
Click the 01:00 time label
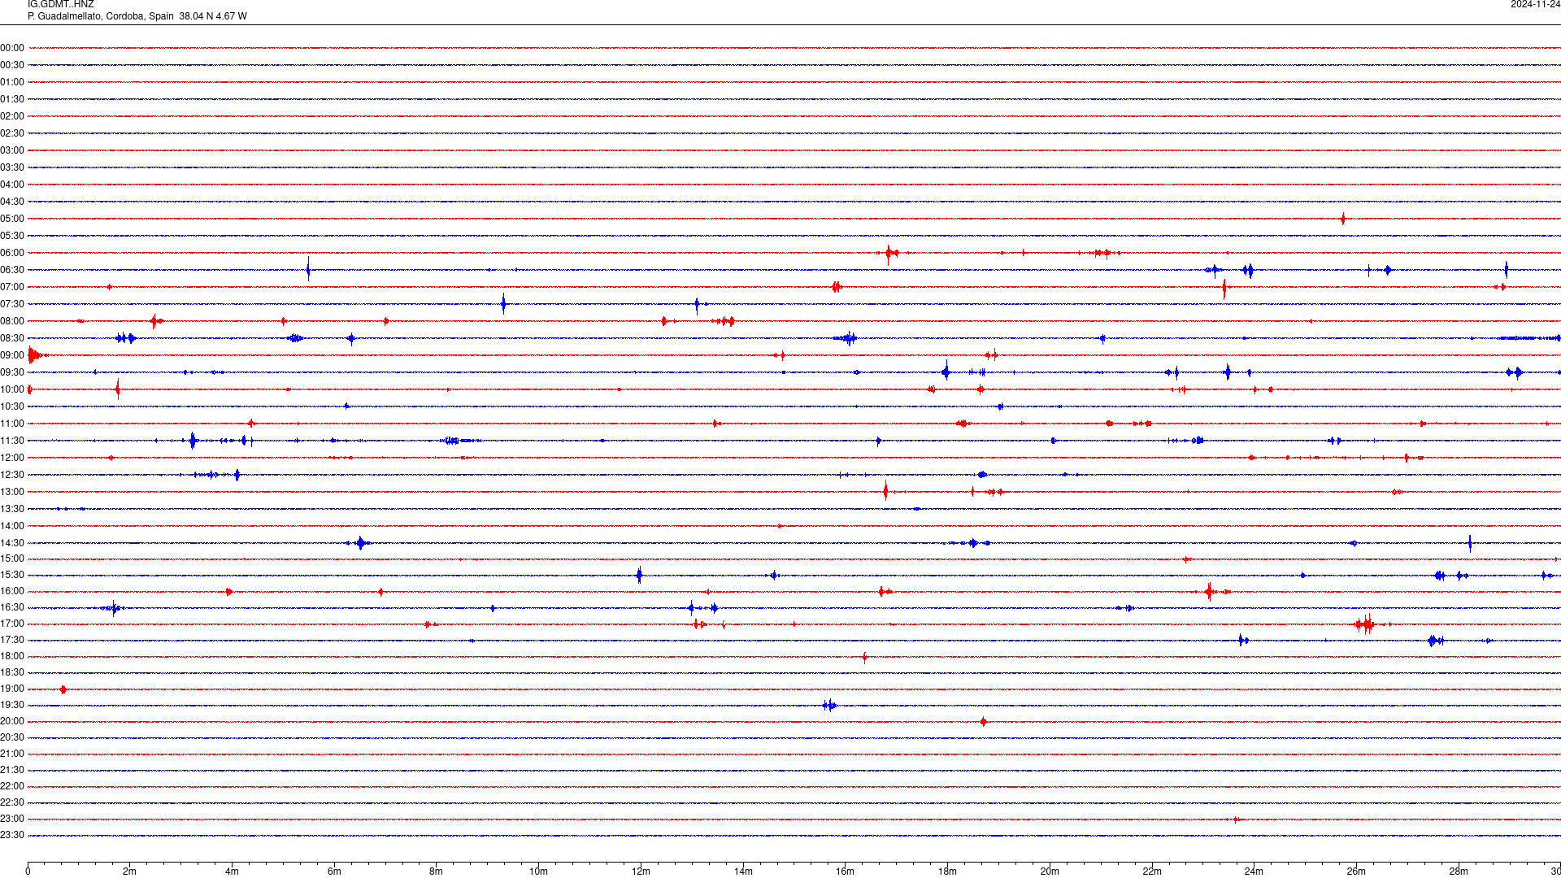tap(12, 82)
